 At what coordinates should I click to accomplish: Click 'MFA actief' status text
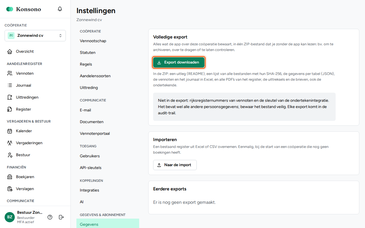pos(25,222)
